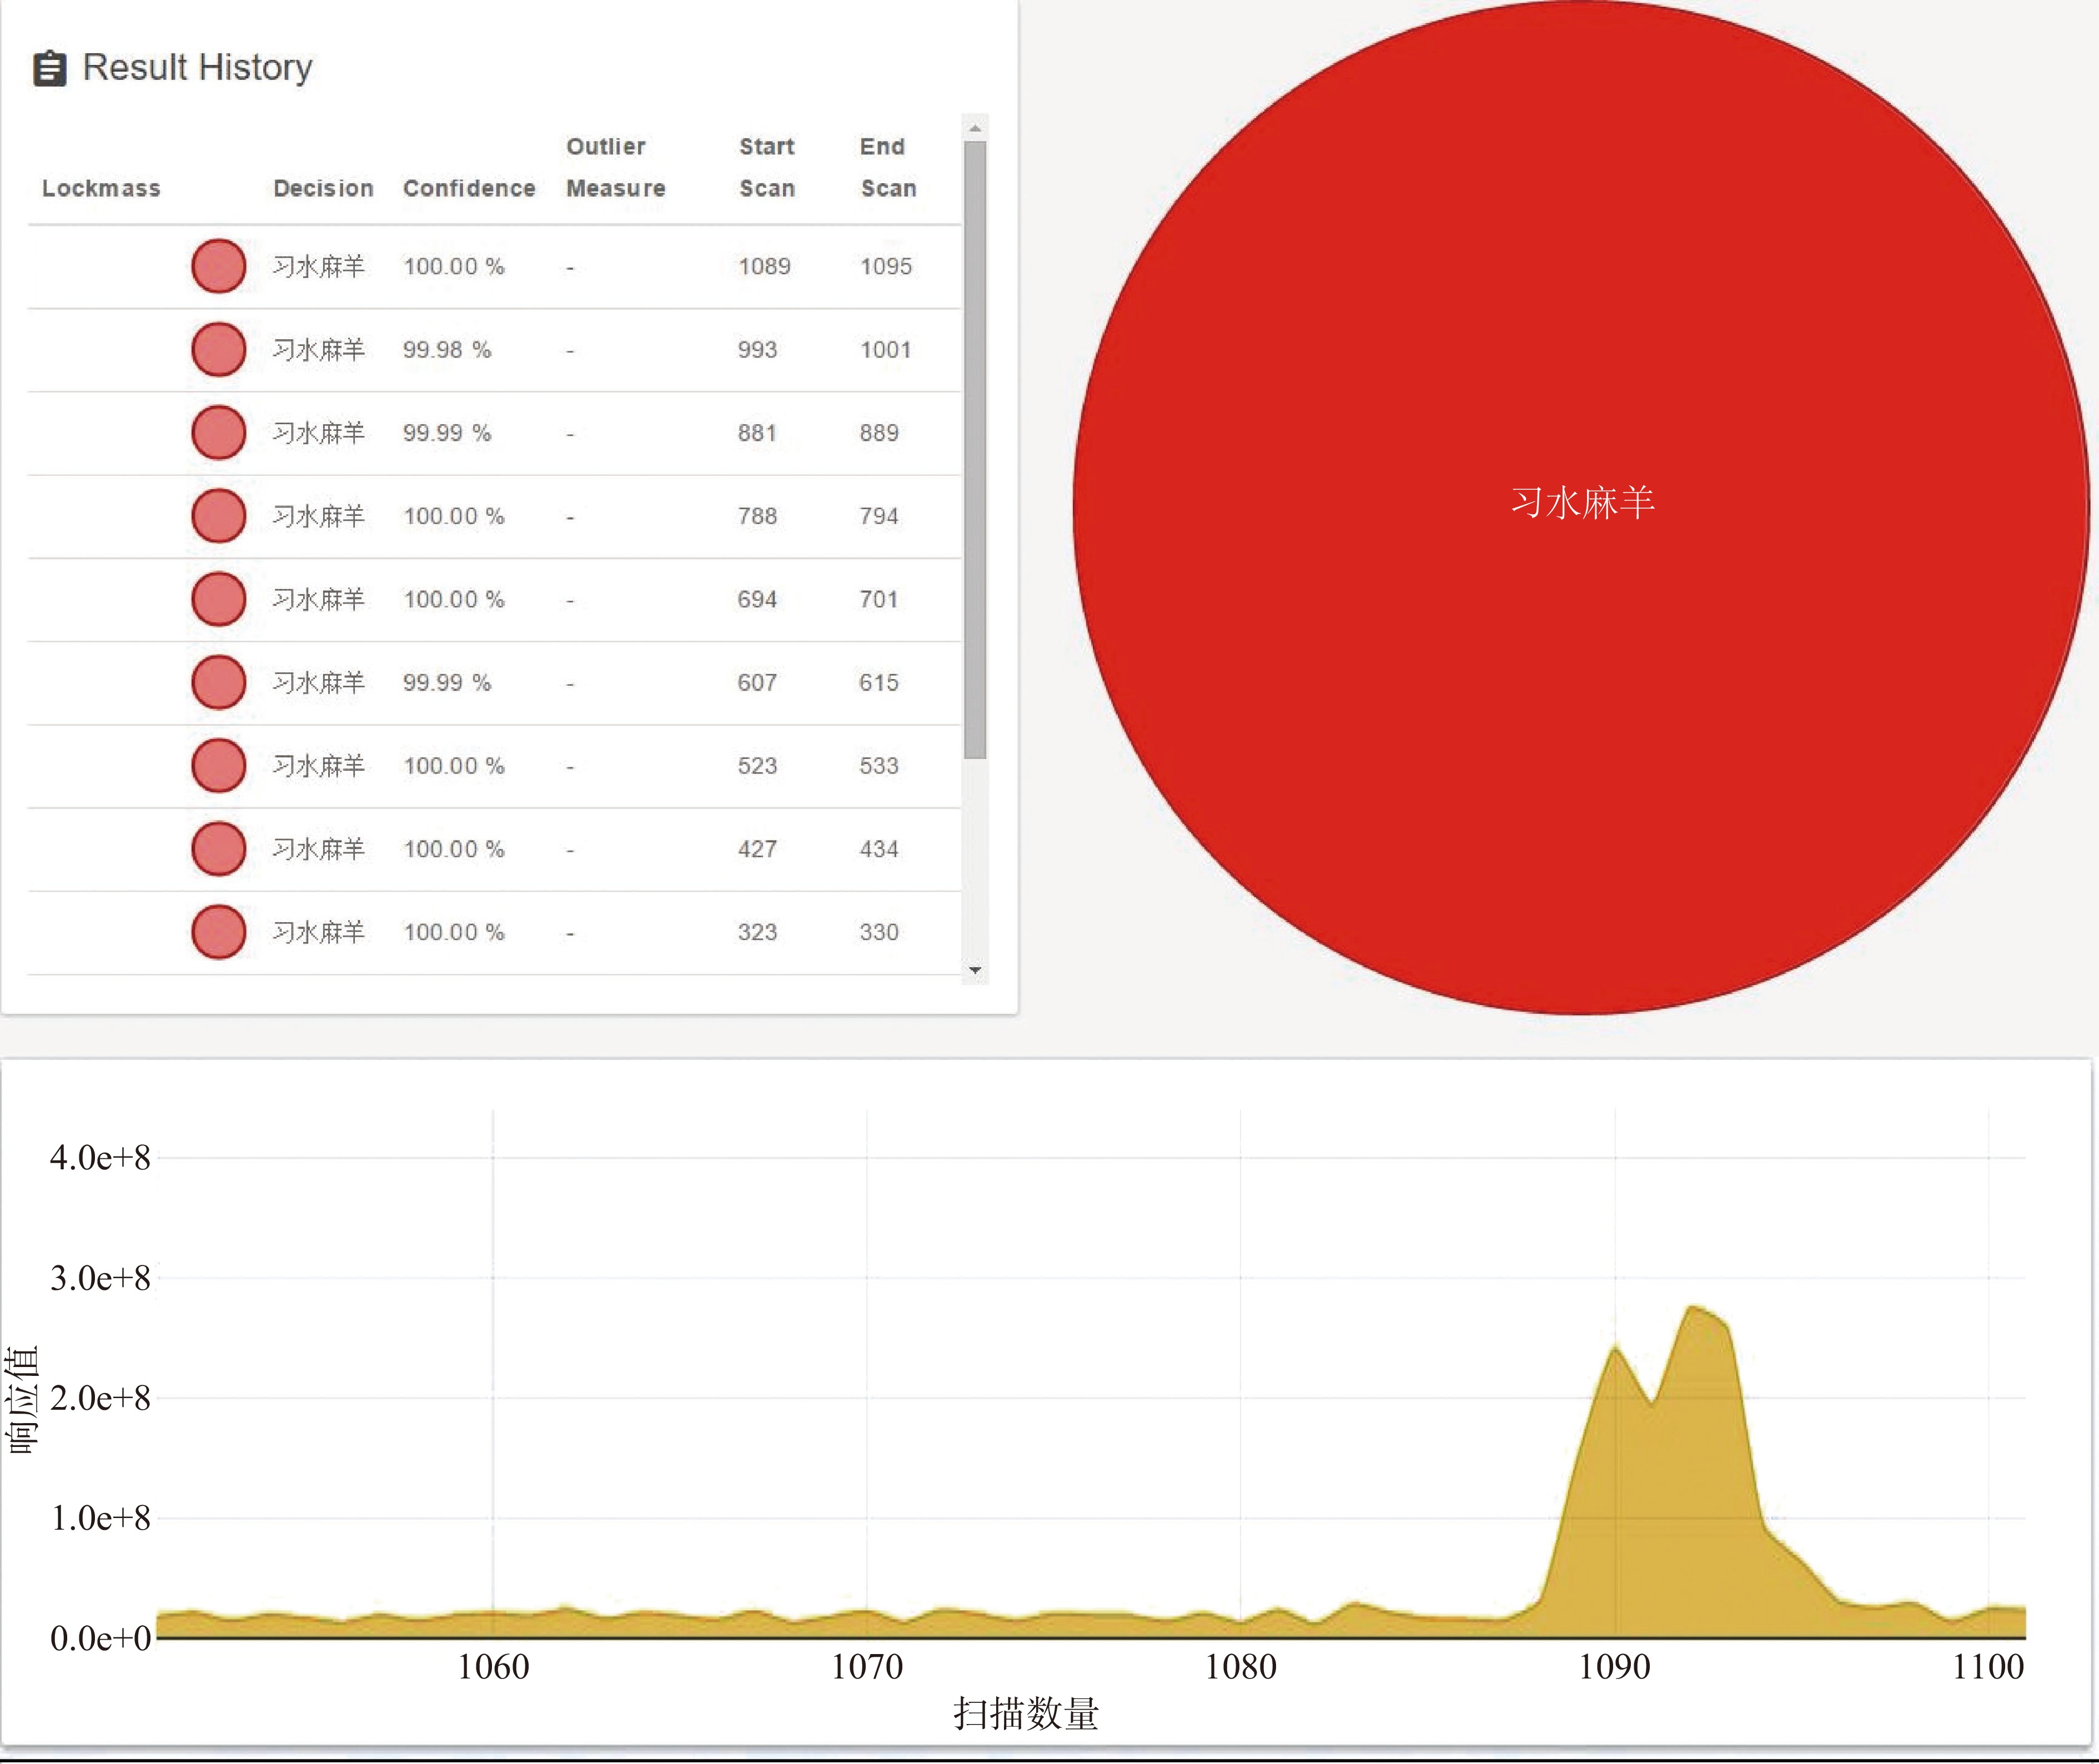Click red indicator for scan 788 row
2099x1764 pixels.
pos(218,516)
